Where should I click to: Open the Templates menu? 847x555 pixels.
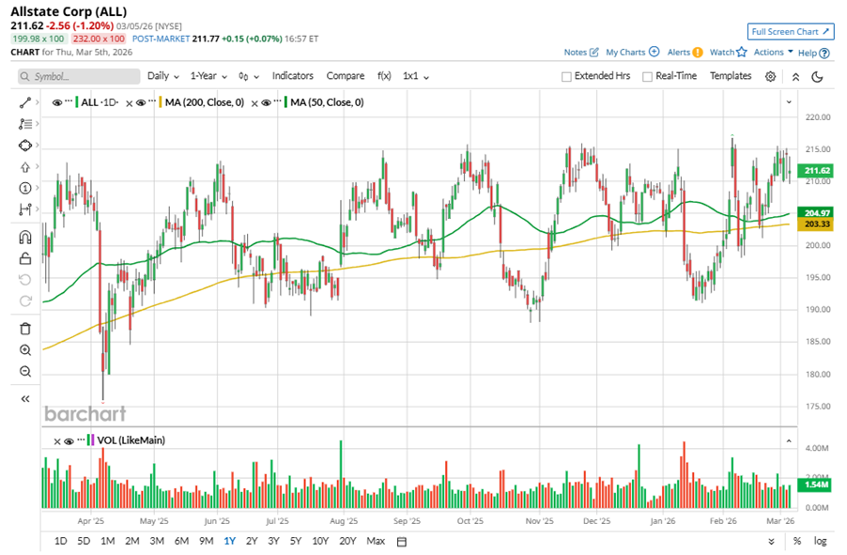[731, 76]
